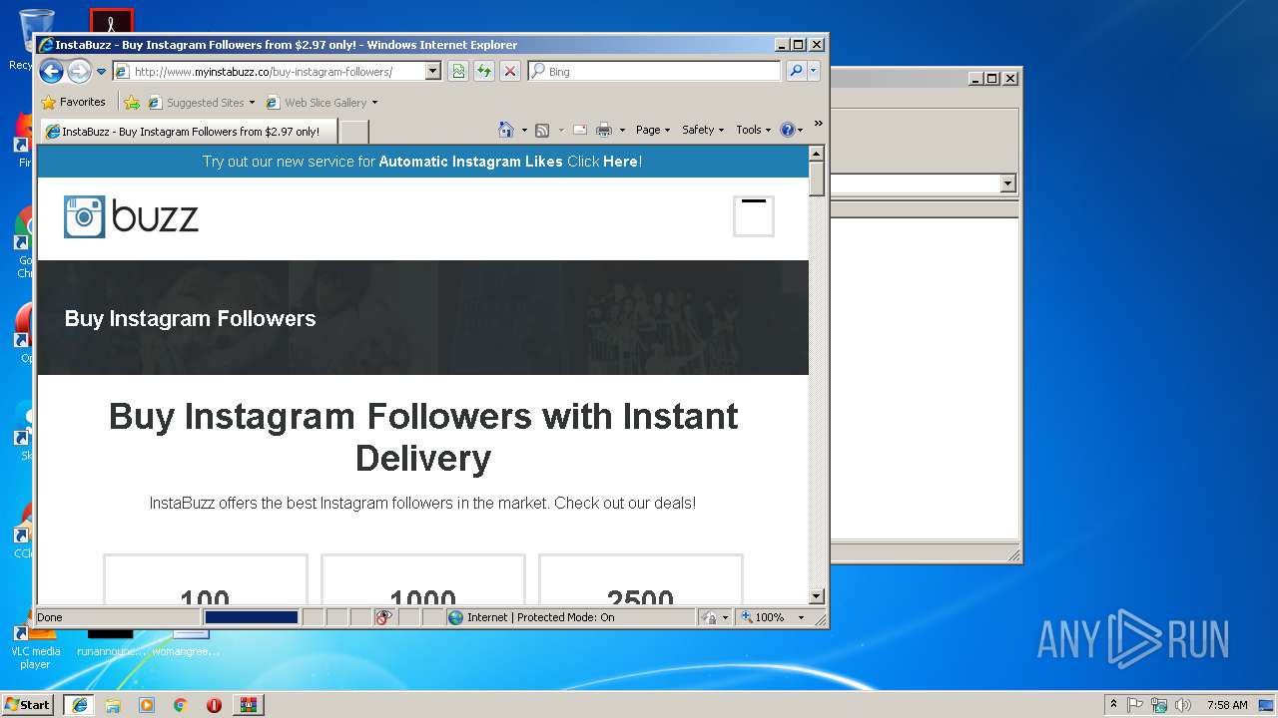This screenshot has height=718, width=1278.
Task: Click the RSS feeds icon
Action: click(542, 130)
